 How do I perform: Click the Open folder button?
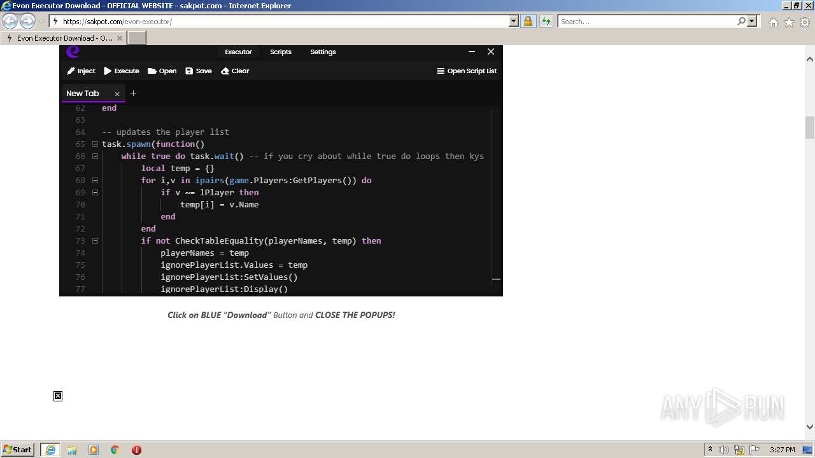pyautogui.click(x=162, y=71)
